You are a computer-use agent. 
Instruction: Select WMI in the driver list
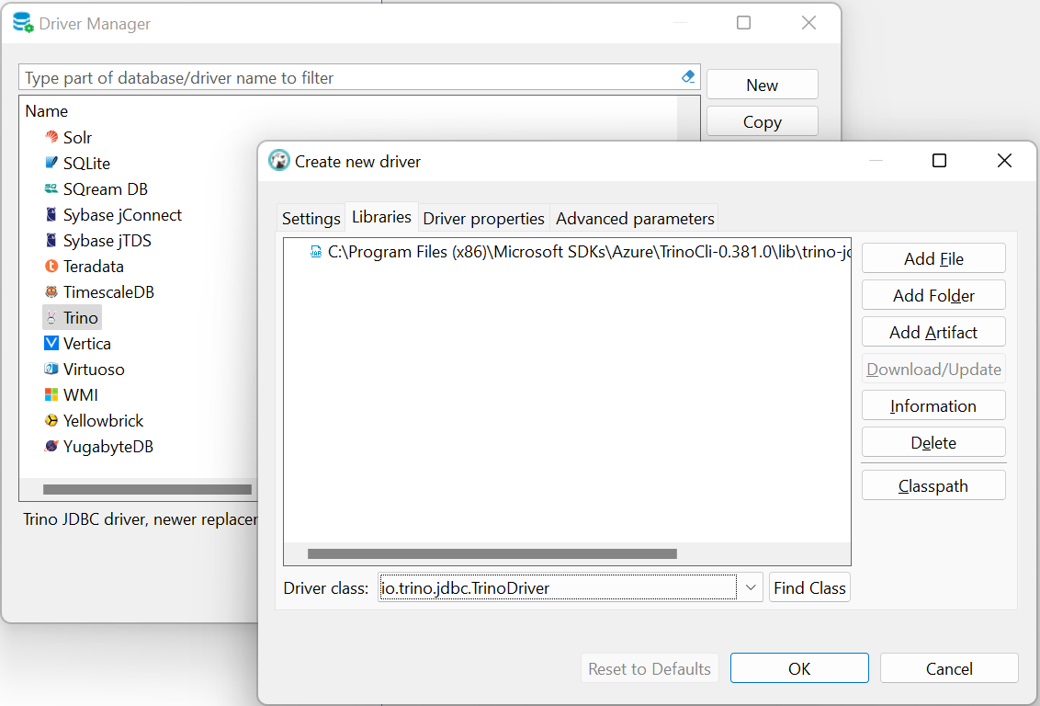click(81, 394)
